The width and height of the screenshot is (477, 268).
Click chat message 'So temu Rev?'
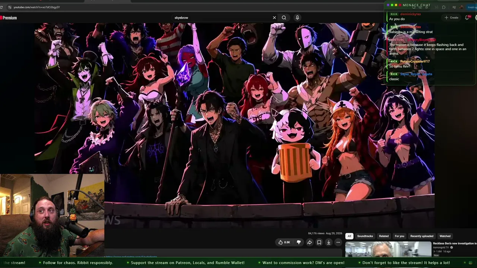point(399,66)
